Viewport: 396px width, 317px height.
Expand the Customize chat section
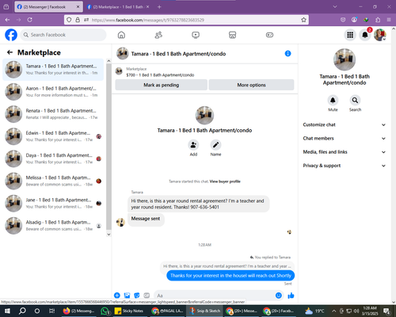[x=345, y=124]
